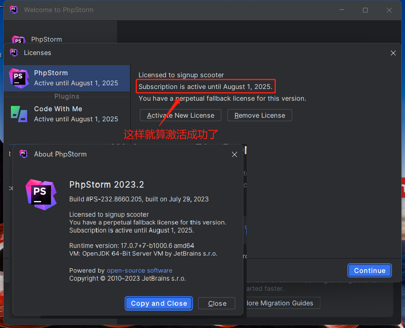405x328 pixels.
Task: Click the 'Welcome to PhpStorm' window title
Action: 59,10
